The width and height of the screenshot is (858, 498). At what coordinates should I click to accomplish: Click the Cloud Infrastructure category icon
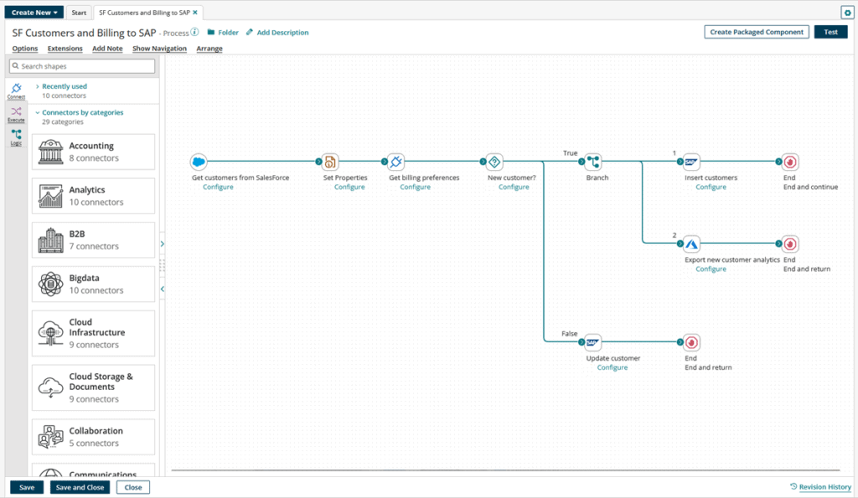(x=51, y=333)
